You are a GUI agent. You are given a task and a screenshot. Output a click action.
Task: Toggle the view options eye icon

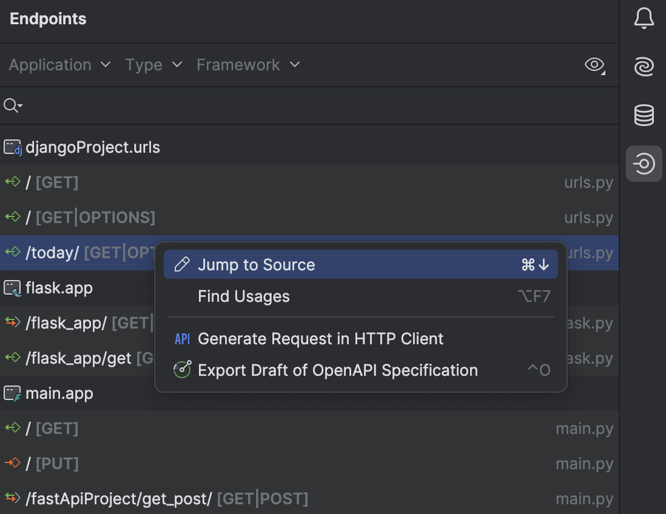pos(594,65)
